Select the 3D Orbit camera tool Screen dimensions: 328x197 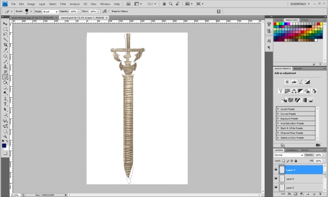tap(5, 126)
